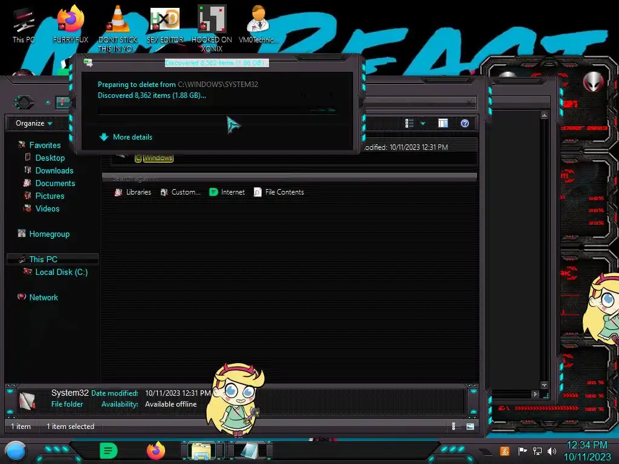Switch to details view via status bar icon
Viewport: 619px width, 464px height.
(454, 426)
